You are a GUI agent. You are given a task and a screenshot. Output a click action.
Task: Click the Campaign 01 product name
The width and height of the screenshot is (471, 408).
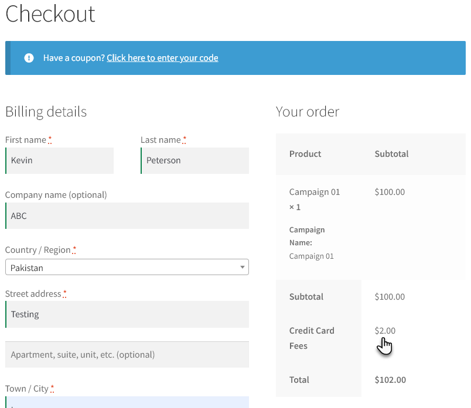315,192
